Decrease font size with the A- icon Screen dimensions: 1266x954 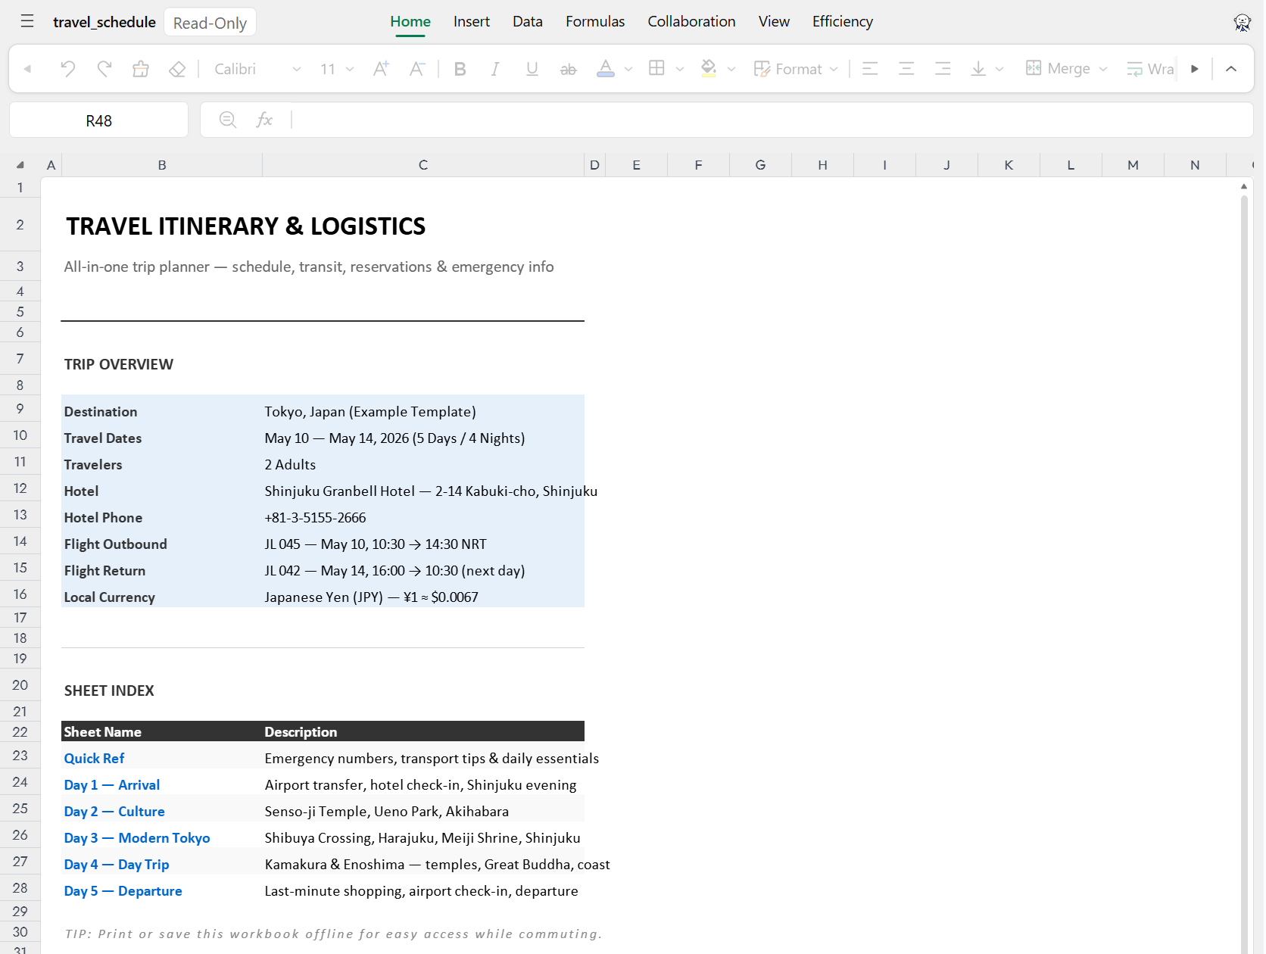pyautogui.click(x=417, y=69)
